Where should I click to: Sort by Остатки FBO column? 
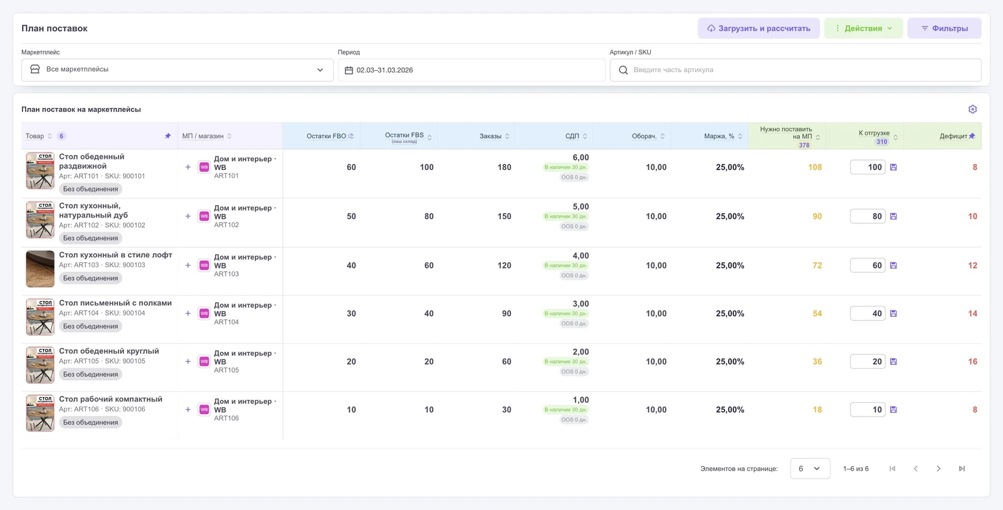click(x=351, y=136)
